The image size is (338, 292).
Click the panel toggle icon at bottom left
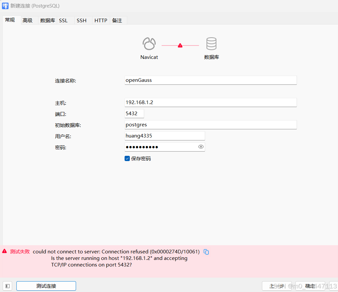[x=7, y=286]
